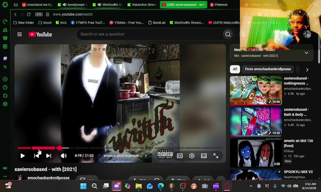
Task: Skip to the previous video
Action: pyautogui.click(x=37, y=156)
